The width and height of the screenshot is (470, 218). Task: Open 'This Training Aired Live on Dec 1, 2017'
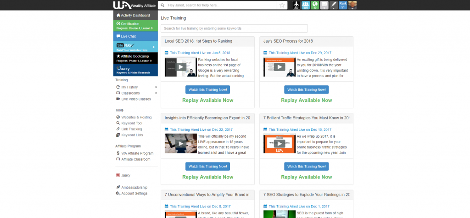[299, 207]
